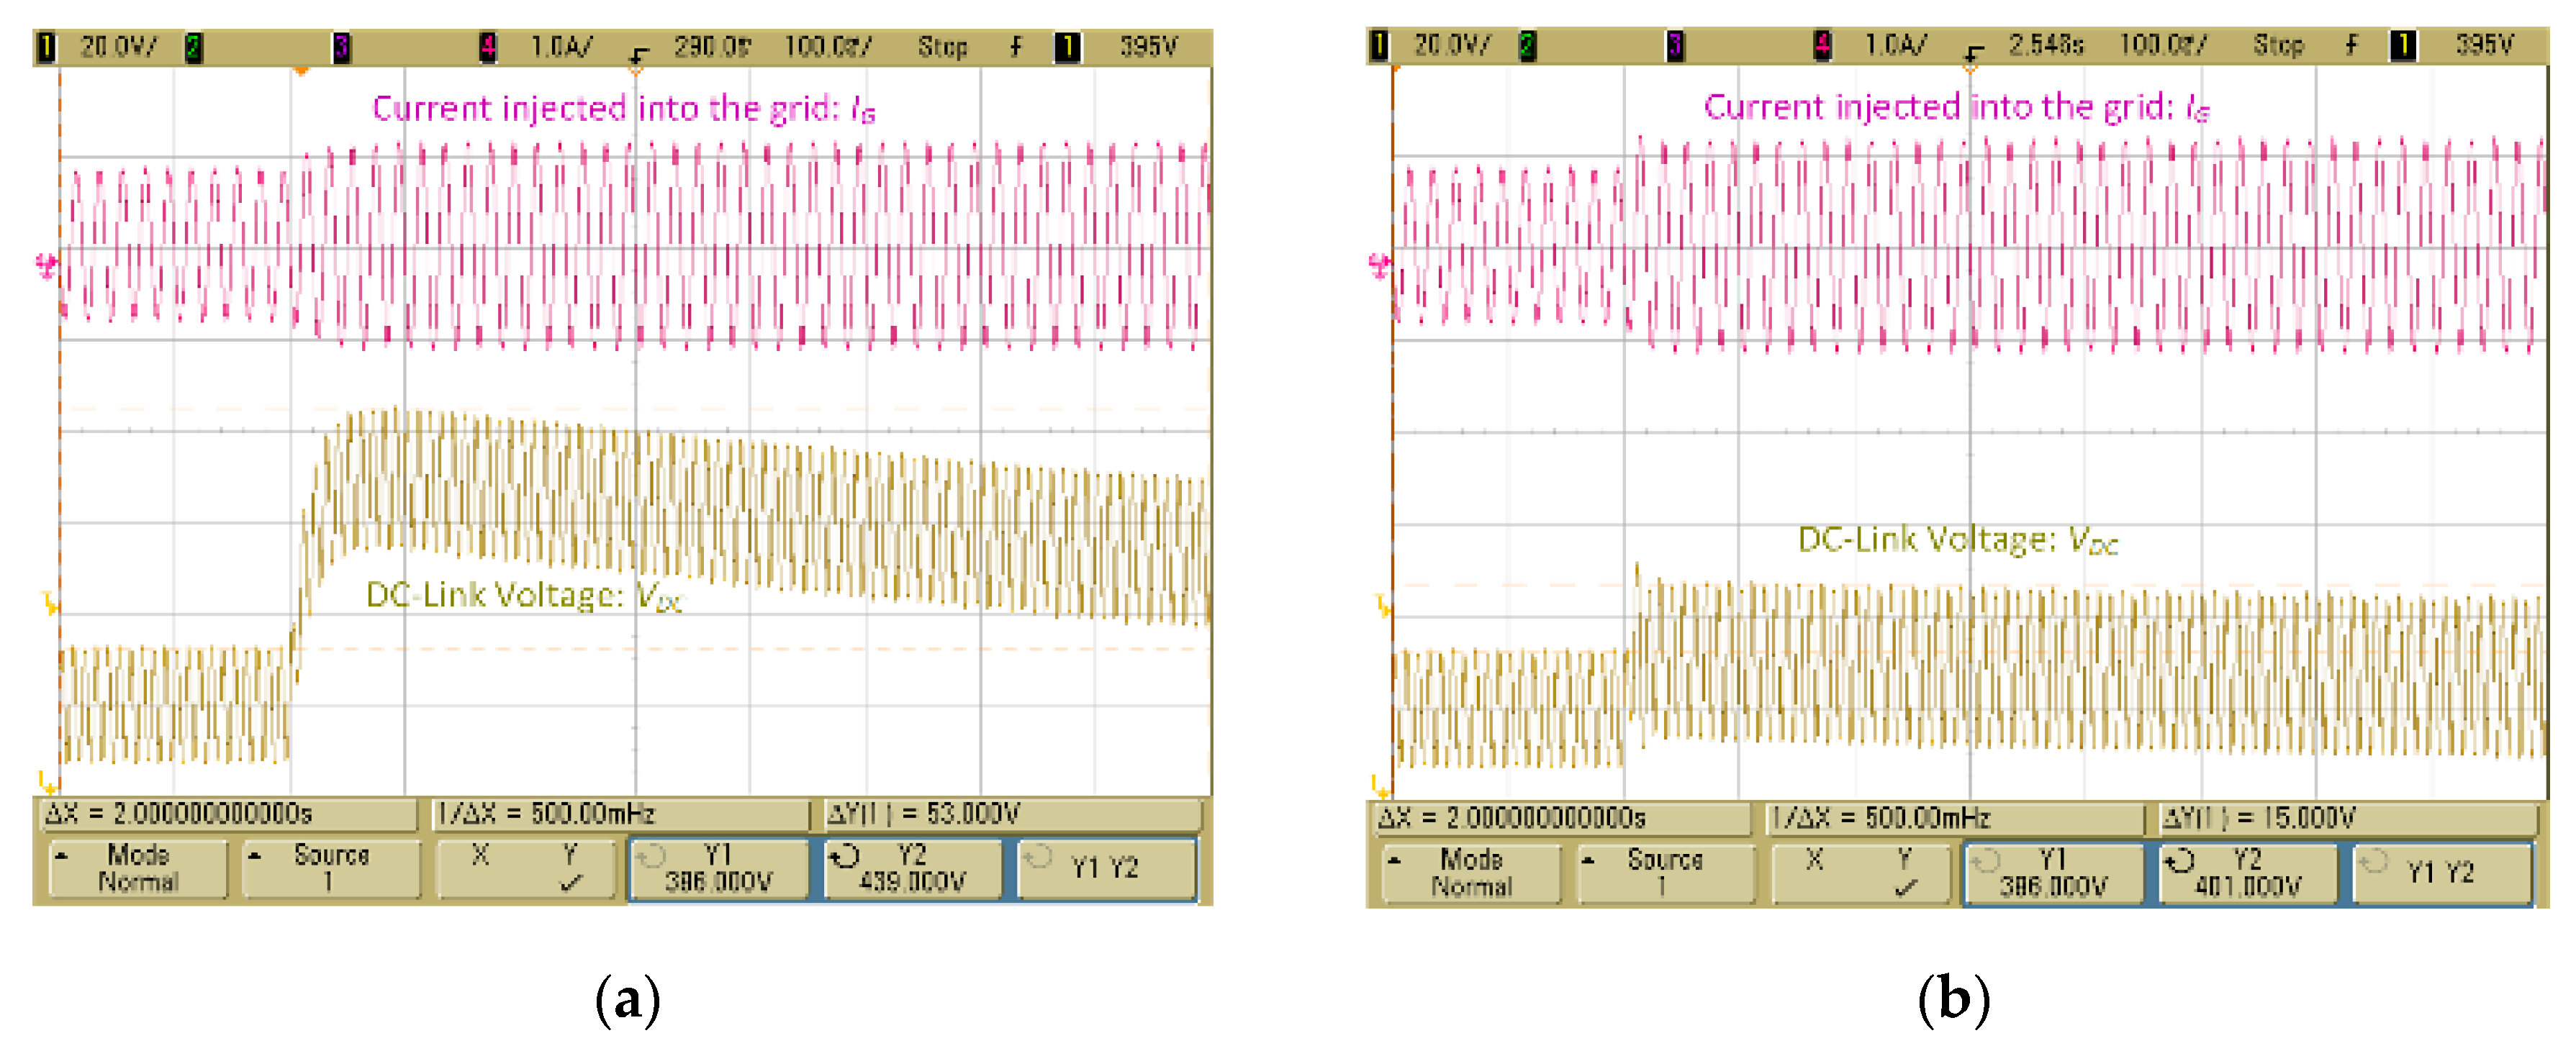Select Y1 386.000V cursor softkey in left scope
Viewport: 2576px width, 1046px height.
pyautogui.click(x=718, y=868)
